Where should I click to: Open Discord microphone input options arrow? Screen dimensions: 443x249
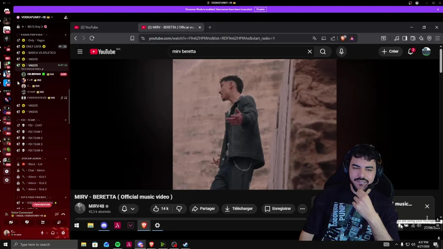[x=46, y=233]
